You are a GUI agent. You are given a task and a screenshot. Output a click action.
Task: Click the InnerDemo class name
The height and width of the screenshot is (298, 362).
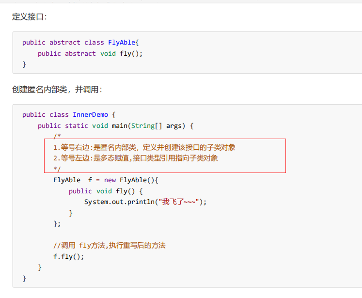tap(90, 115)
